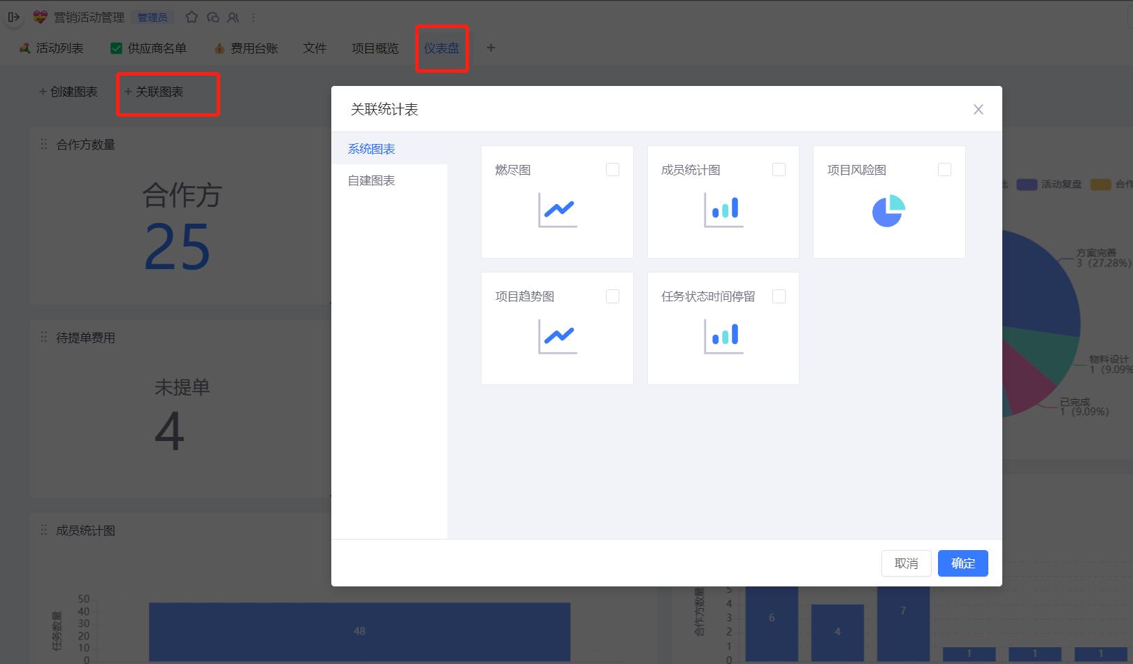1133x664 pixels.
Task: Click the 项目风险图 card title
Action: click(857, 170)
